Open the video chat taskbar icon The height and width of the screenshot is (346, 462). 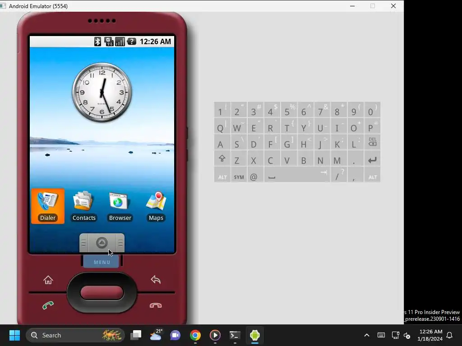[176, 335]
